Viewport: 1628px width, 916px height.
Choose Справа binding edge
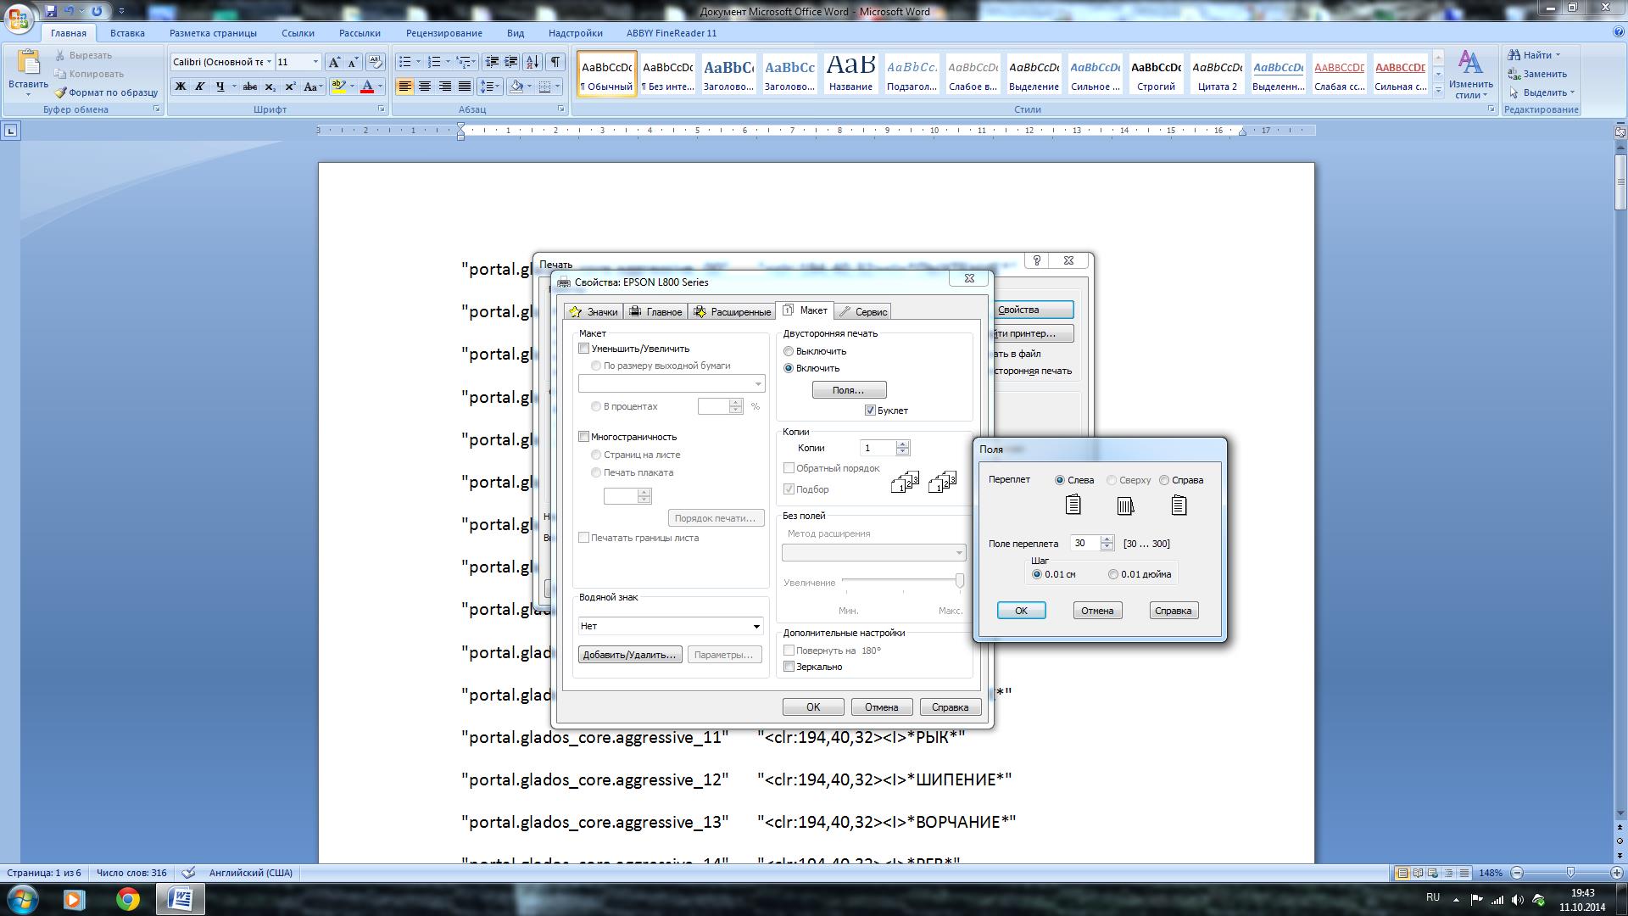(1164, 480)
